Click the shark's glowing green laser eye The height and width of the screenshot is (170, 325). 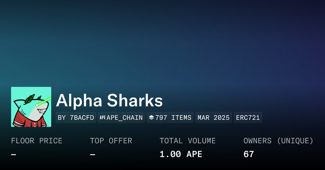pyautogui.click(x=37, y=105)
